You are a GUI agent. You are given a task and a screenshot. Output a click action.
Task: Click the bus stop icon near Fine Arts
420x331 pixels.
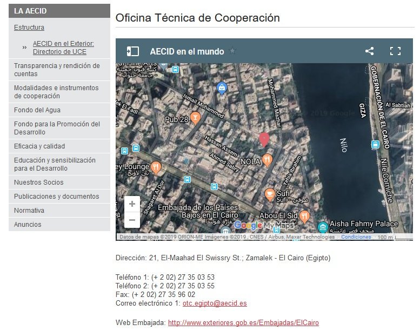[x=175, y=70]
